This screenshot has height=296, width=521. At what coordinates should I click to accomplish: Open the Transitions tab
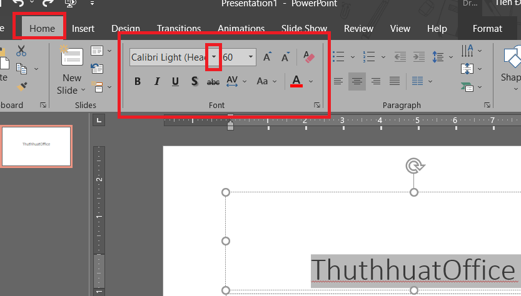tap(179, 29)
